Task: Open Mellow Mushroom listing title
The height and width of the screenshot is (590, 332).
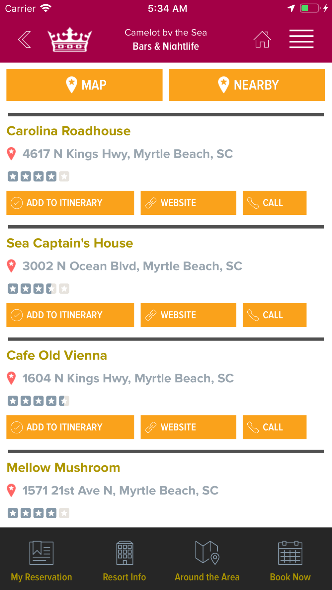Action: [x=63, y=468]
